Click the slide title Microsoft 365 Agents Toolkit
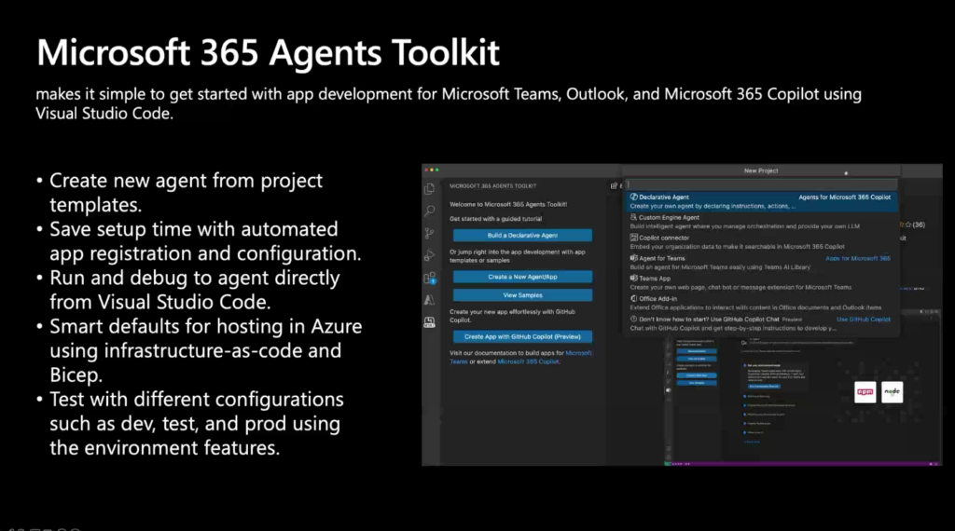 [268, 52]
